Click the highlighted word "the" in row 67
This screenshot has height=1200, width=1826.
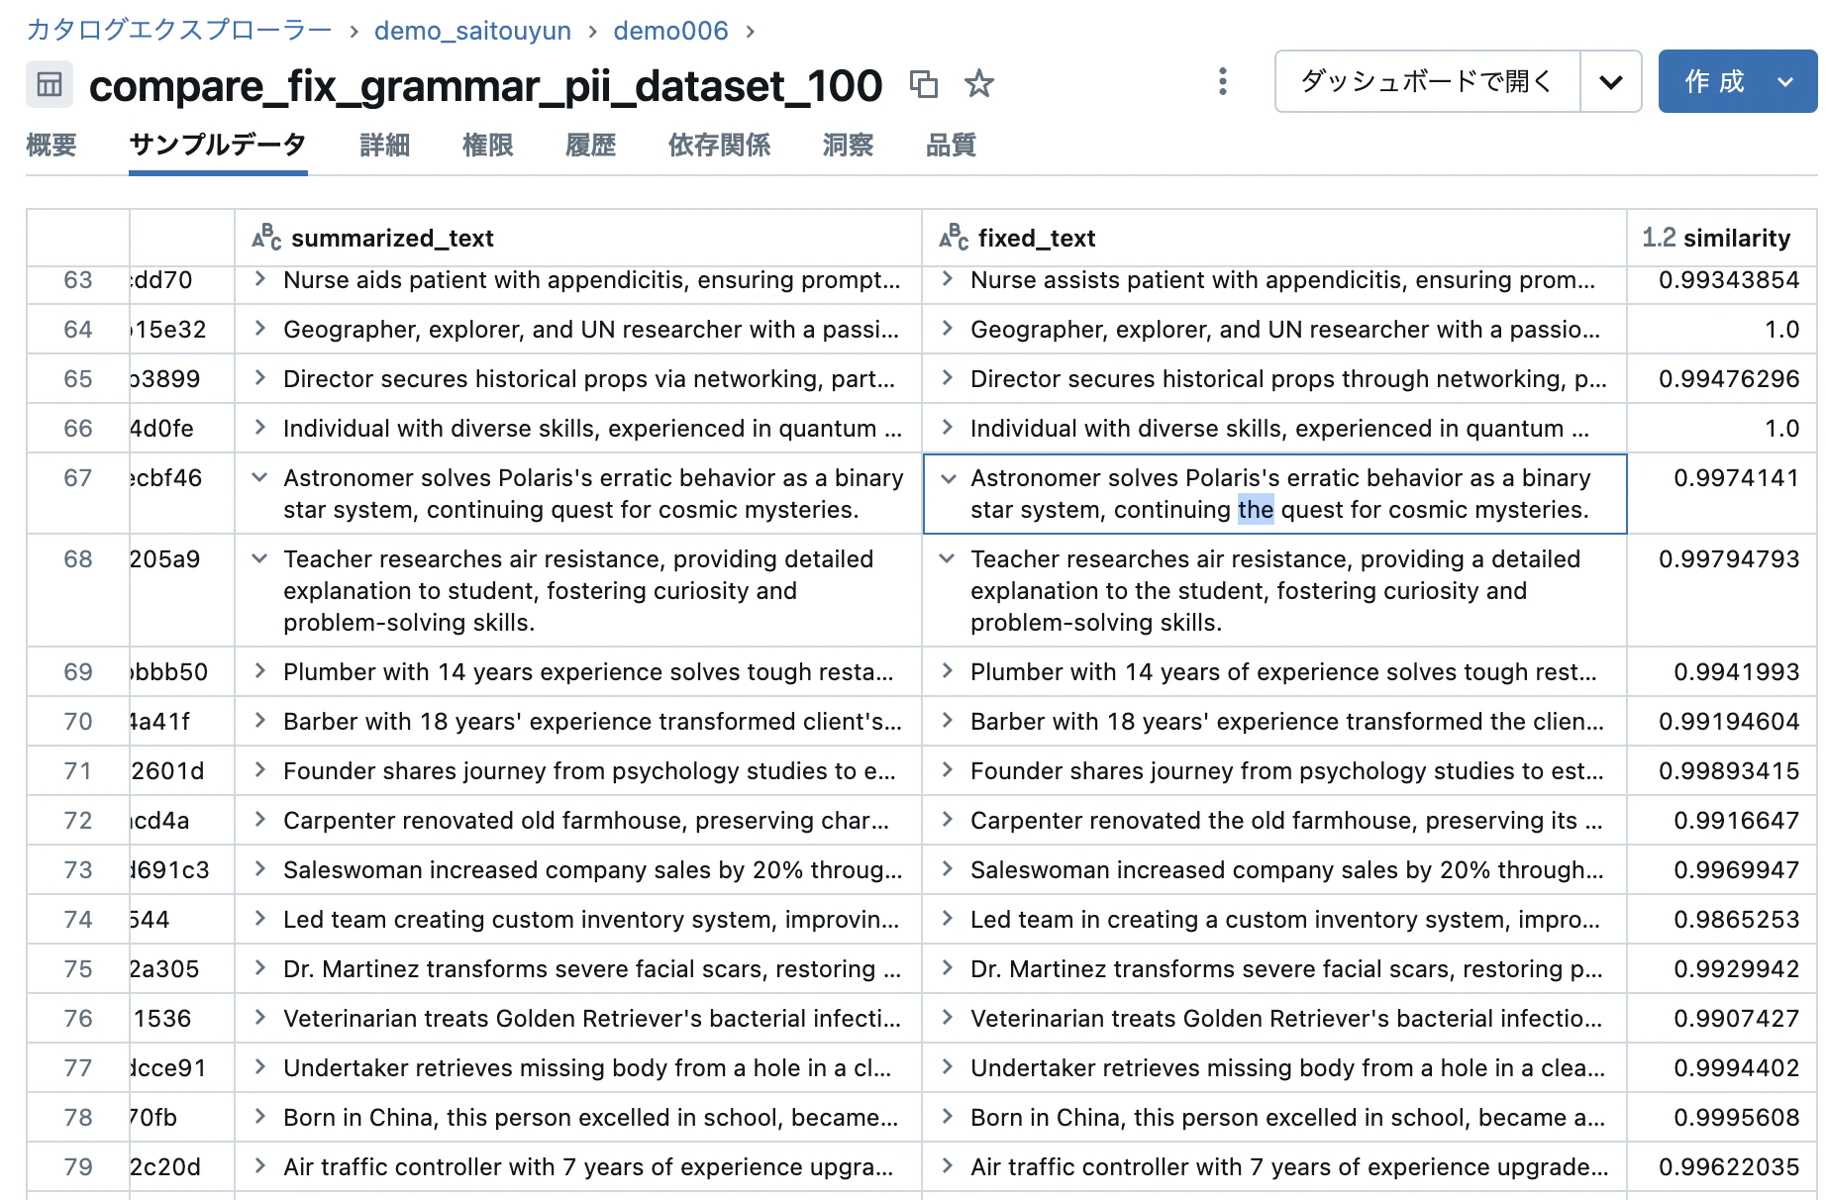click(1256, 510)
